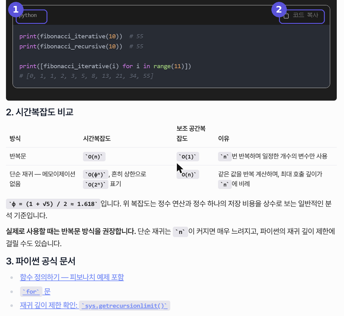This screenshot has width=344, height=316.
Task: Click the 3. 파이썬 공식 문서 heading
Action: (41, 261)
